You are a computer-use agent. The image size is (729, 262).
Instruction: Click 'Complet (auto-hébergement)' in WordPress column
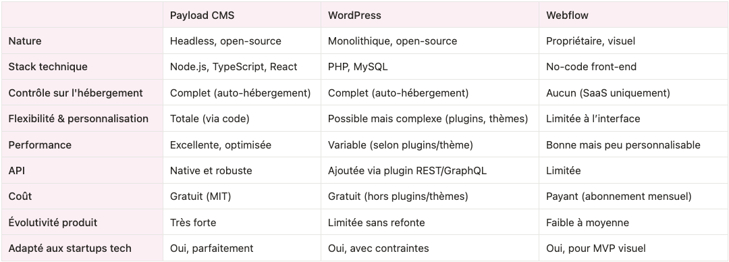430,93
